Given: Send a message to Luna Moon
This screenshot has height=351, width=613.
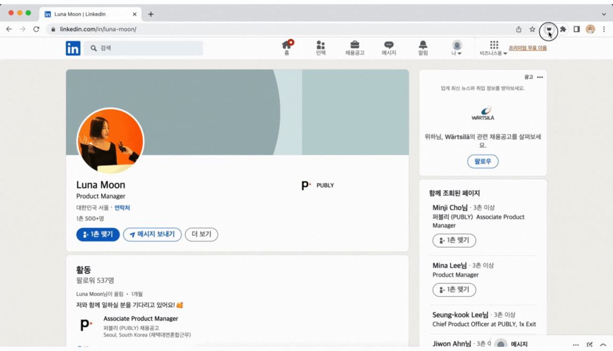Looking at the screenshot, I should [x=152, y=234].
